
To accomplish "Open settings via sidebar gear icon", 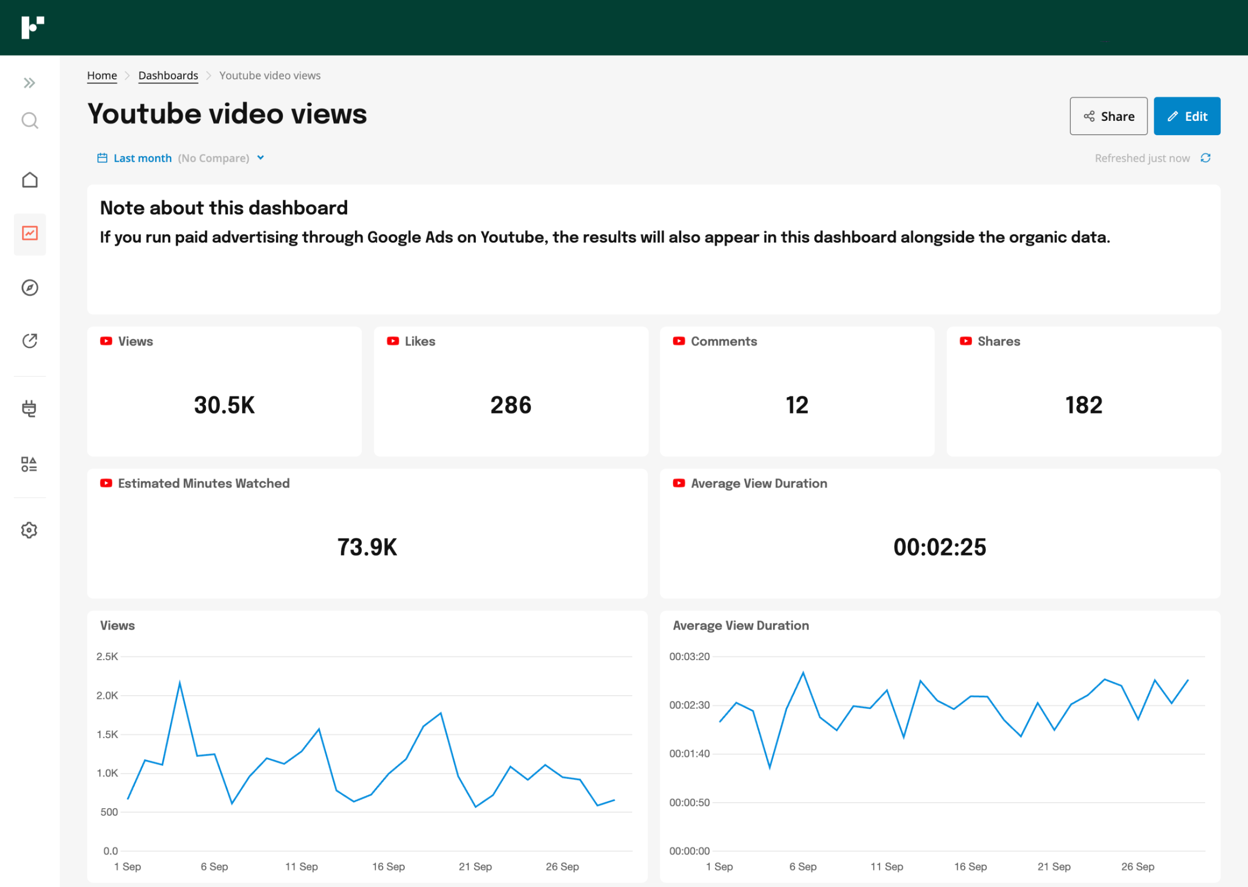I will [x=29, y=530].
